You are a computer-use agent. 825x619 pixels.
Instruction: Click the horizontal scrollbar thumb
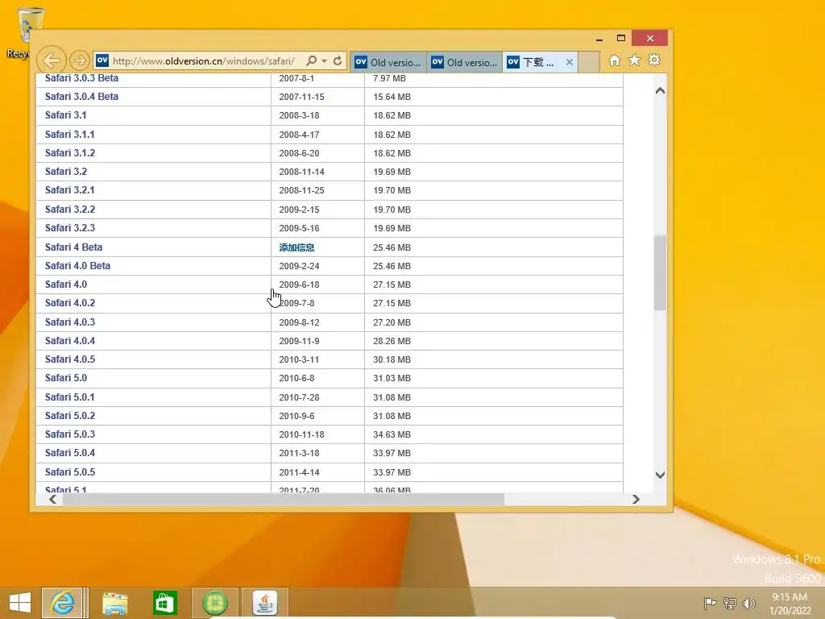coord(284,499)
